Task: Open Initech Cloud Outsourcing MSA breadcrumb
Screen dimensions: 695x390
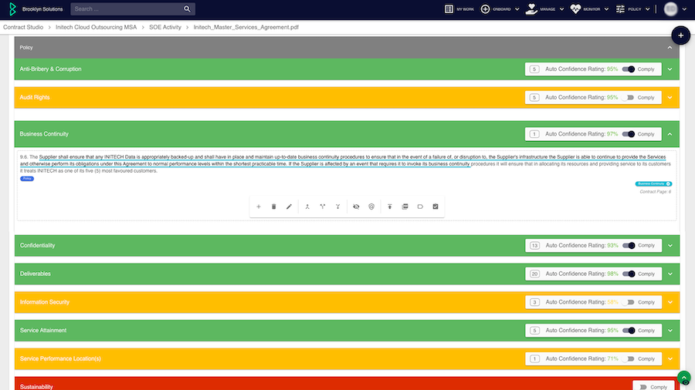Action: (97, 27)
